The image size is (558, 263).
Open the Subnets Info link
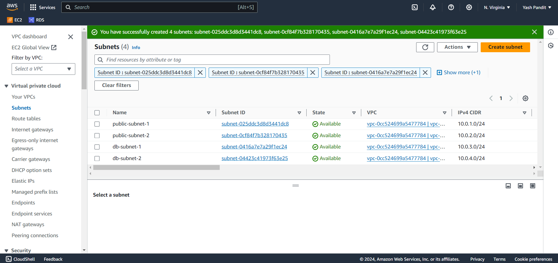point(136,48)
